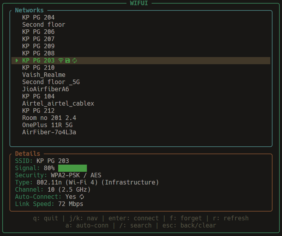Select Room no 201 2.4 network

[49, 118]
